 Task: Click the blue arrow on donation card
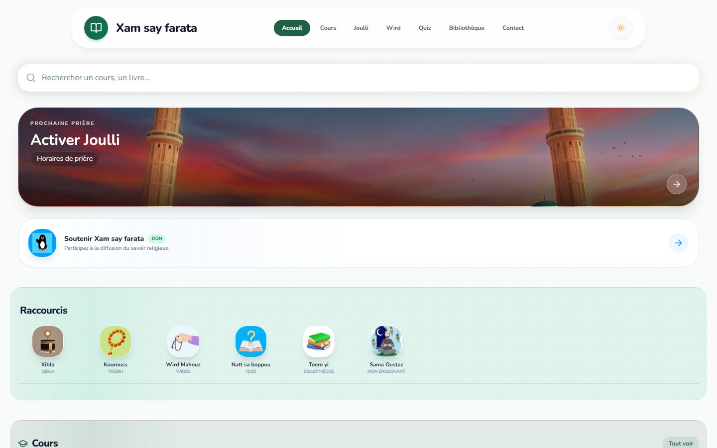(x=679, y=243)
